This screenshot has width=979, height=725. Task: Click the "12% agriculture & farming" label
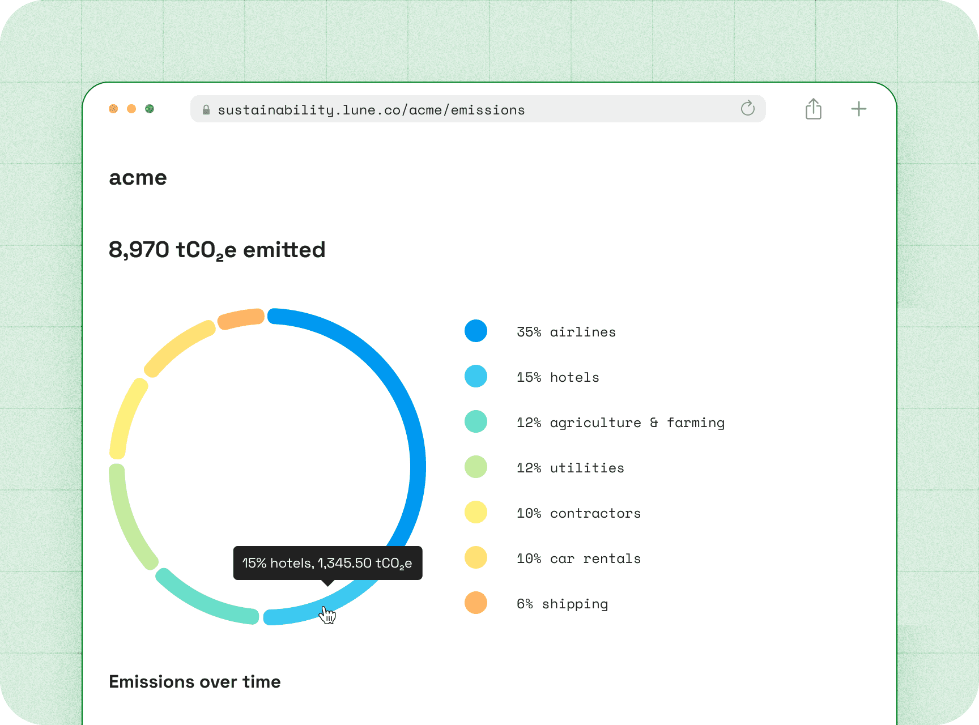pyautogui.click(x=620, y=423)
